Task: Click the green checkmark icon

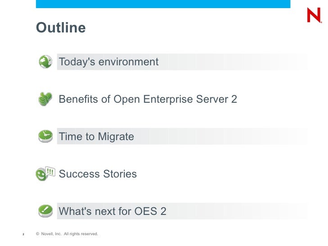Action: click(45, 210)
